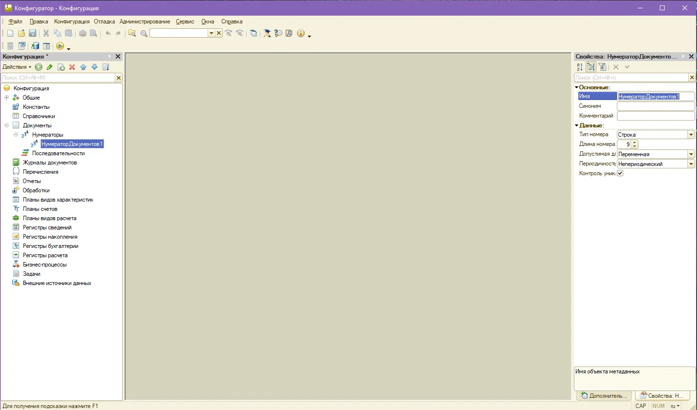
Task: Switch to the Дополнительно tab
Action: point(604,395)
